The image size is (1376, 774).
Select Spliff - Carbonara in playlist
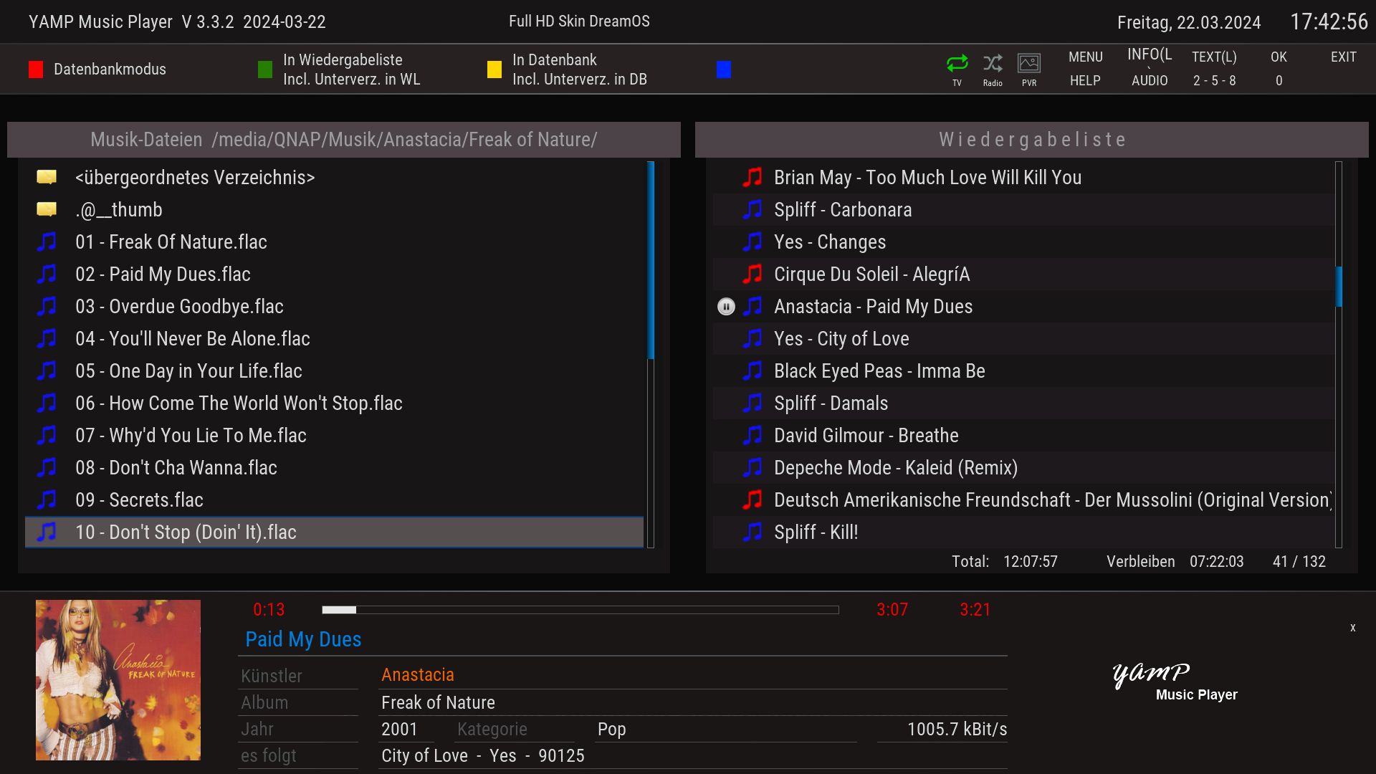point(843,210)
